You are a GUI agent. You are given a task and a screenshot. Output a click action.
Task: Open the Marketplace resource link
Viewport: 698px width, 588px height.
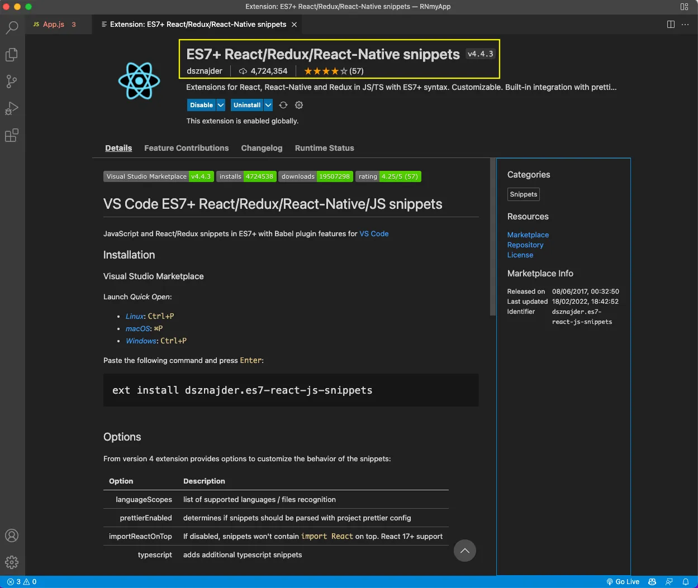[x=528, y=235]
